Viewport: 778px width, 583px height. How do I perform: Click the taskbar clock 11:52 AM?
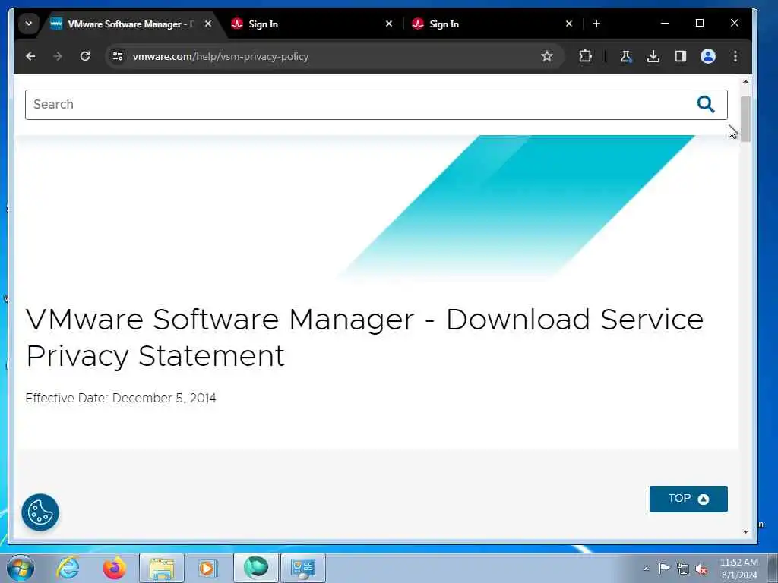tap(738, 563)
